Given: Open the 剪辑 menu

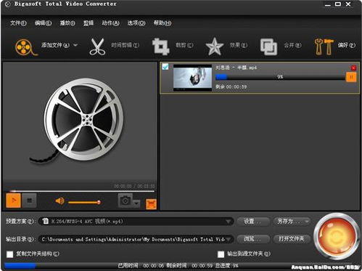Looking at the screenshot, I should (x=89, y=23).
